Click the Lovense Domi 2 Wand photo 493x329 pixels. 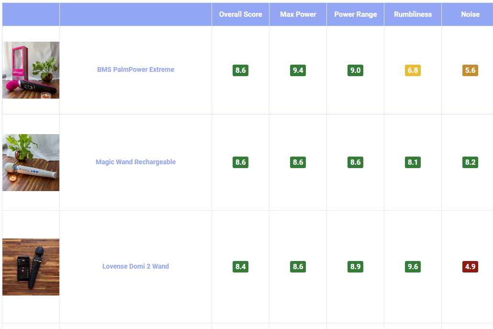click(31, 267)
